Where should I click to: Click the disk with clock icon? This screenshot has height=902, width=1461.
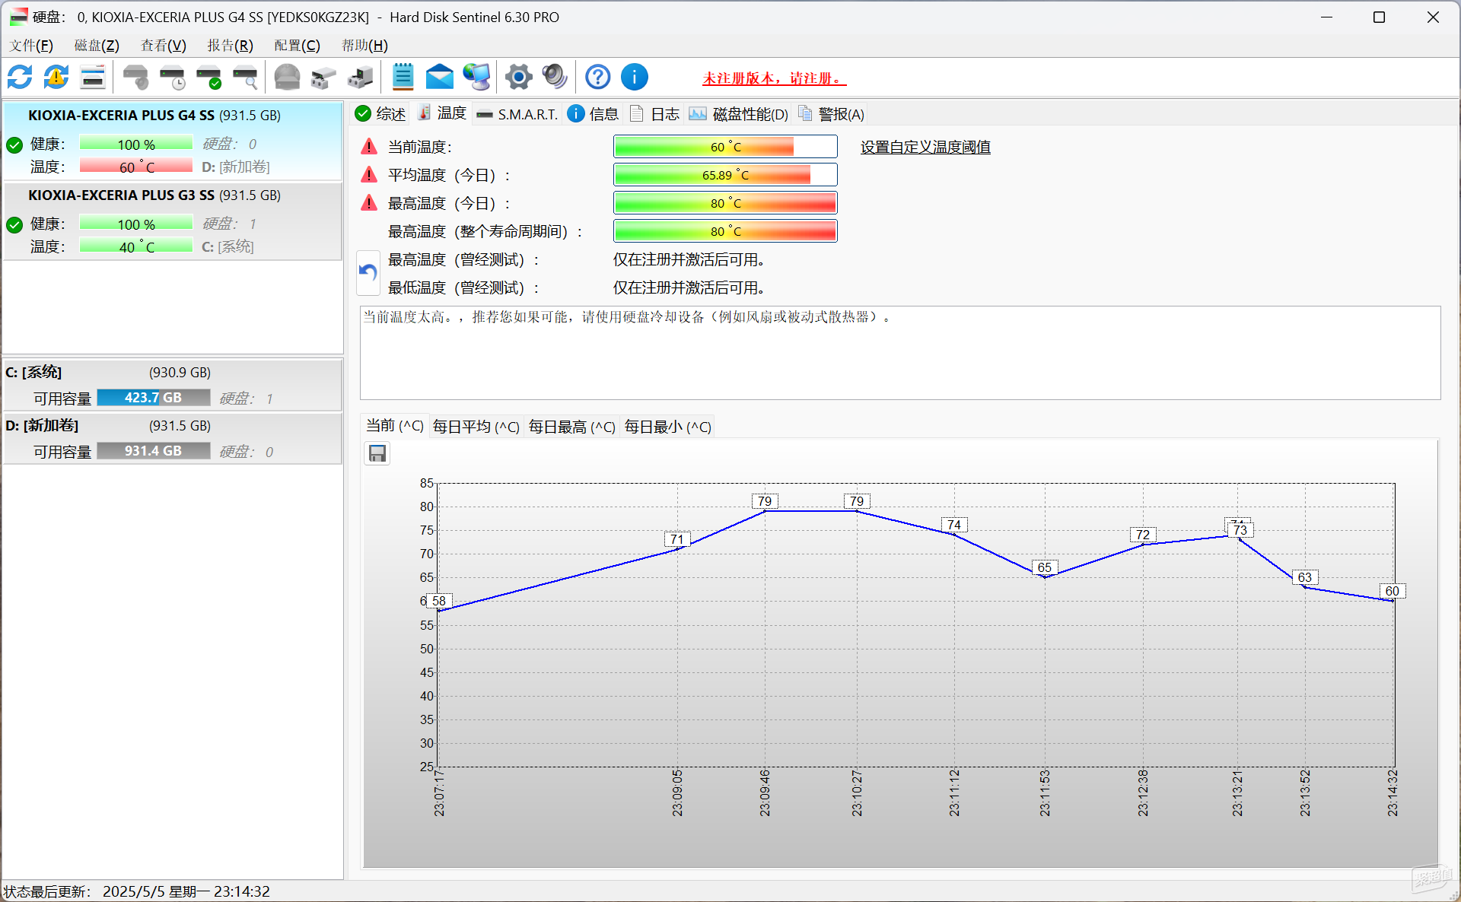[x=172, y=77]
